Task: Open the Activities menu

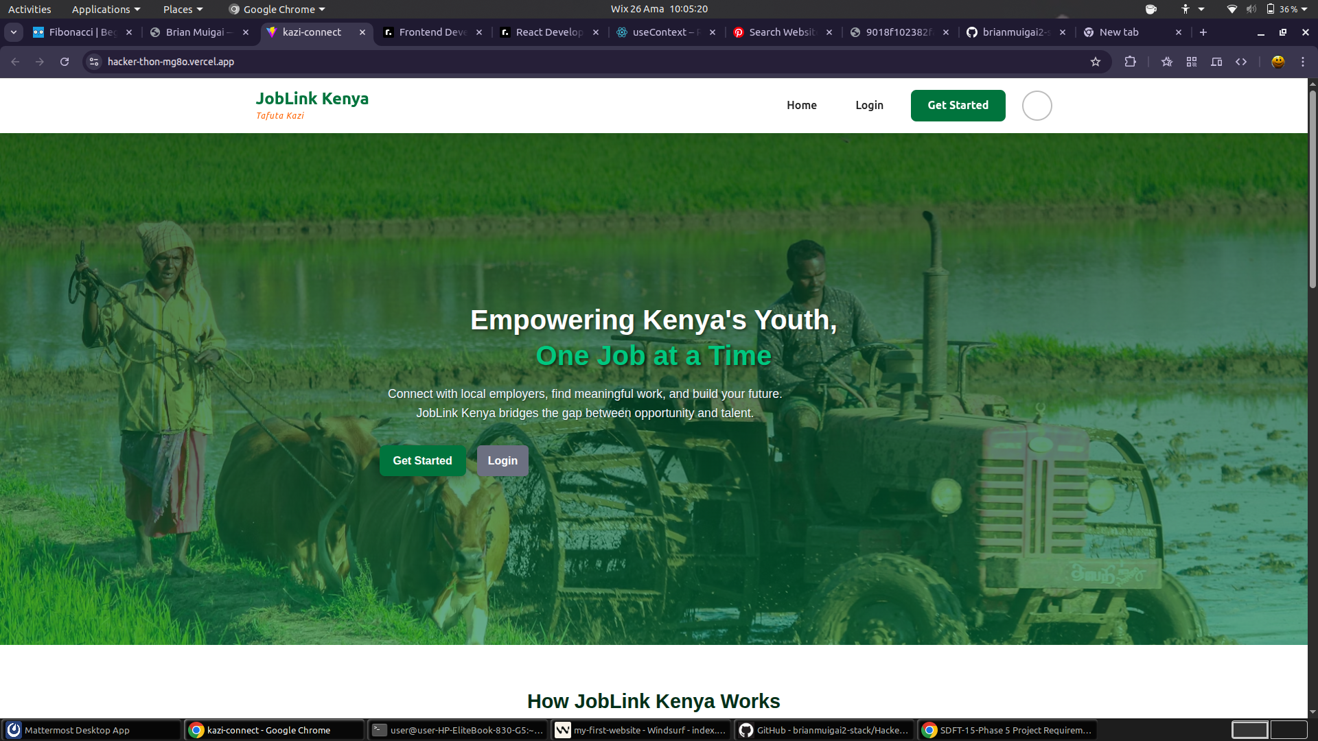Action: 30,9
